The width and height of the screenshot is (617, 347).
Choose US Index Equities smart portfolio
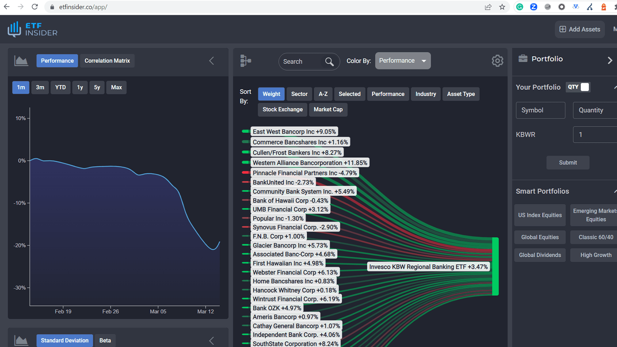pyautogui.click(x=540, y=215)
